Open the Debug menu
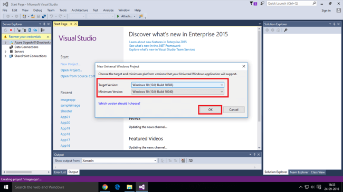This screenshot has width=343, height=192. tap(37, 10)
